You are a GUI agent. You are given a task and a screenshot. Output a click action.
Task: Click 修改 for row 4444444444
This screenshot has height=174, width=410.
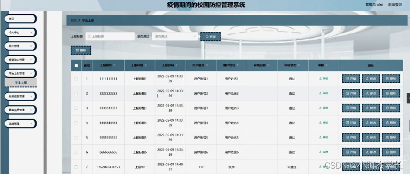point(371,123)
